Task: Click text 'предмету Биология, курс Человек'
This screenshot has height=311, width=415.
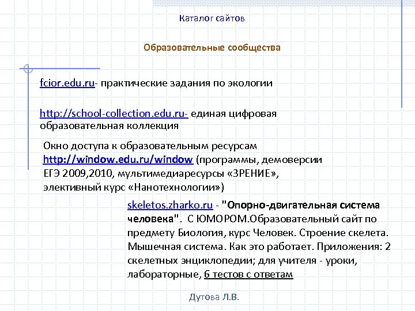Action: [x=210, y=233]
